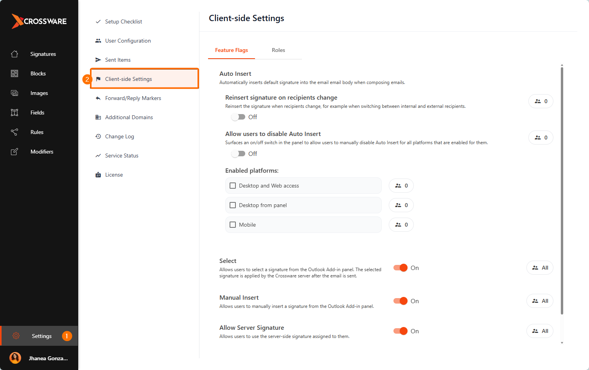589x370 pixels.
Task: Toggle Reinsert signature on recipients change switch
Action: point(238,117)
